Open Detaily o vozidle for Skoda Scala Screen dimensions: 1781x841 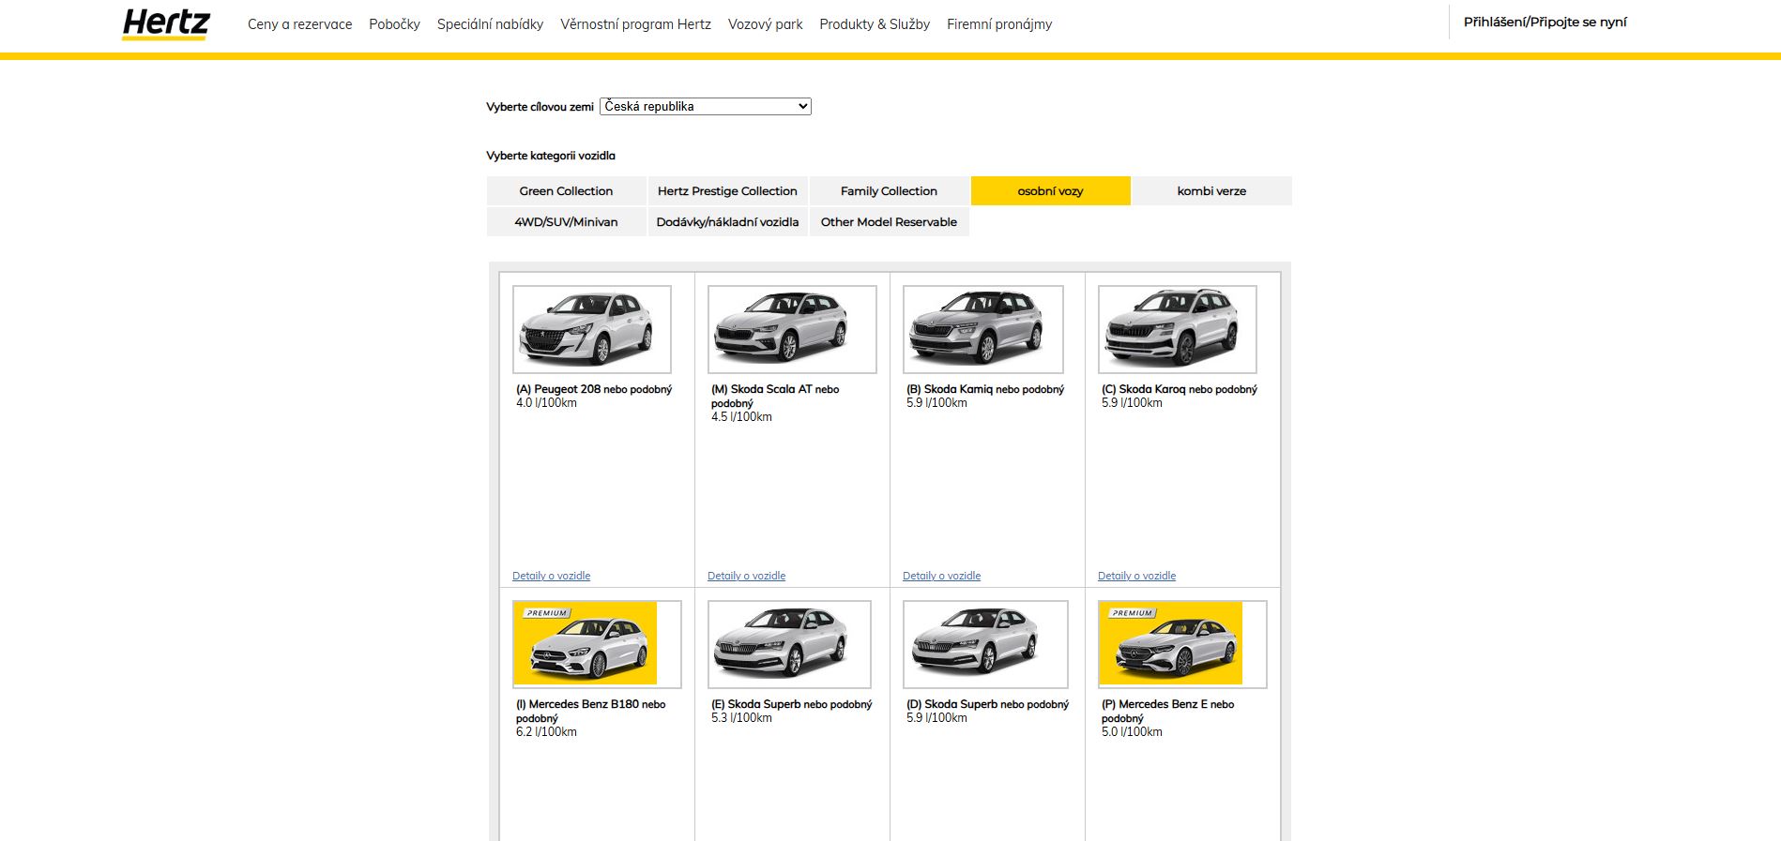tap(746, 576)
